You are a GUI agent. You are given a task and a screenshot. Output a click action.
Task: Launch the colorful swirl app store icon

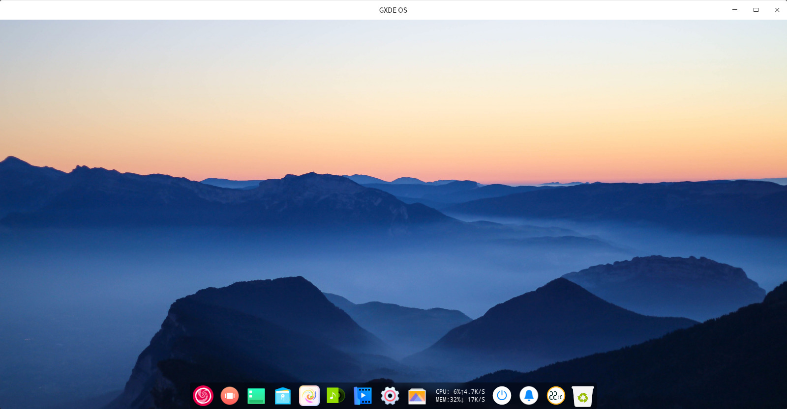(309, 396)
